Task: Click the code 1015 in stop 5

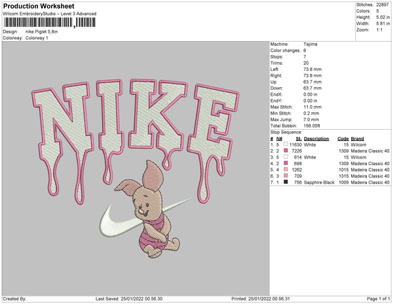Action: tap(343, 170)
